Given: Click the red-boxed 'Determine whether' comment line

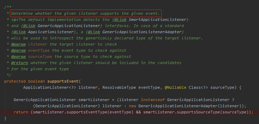Looking at the screenshot, I should (x=86, y=13).
